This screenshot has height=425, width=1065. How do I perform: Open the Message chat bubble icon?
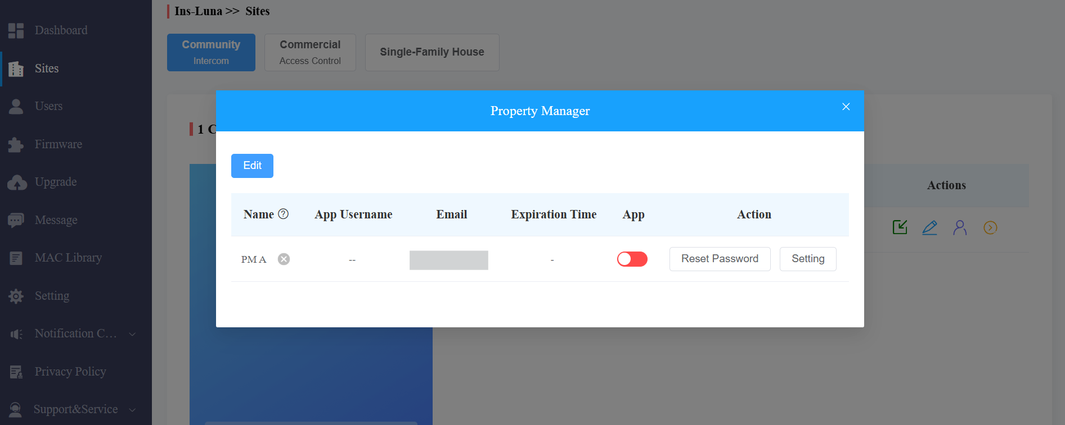coord(16,220)
